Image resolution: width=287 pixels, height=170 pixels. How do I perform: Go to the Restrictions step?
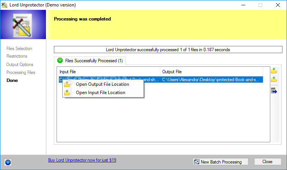tap(17, 56)
